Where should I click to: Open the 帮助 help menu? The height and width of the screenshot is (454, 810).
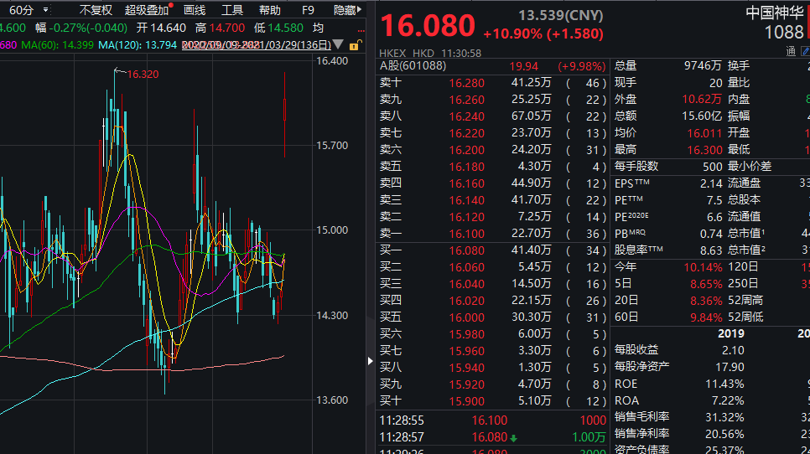coord(270,10)
